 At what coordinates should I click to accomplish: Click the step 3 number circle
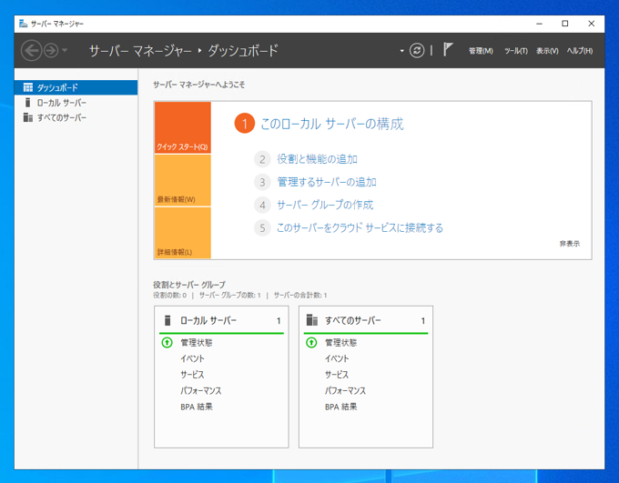[262, 182]
